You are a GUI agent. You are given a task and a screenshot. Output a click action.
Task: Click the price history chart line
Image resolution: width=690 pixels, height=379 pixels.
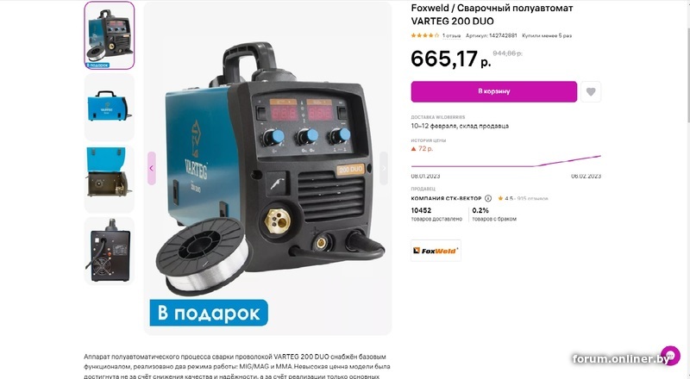pyautogui.click(x=505, y=162)
